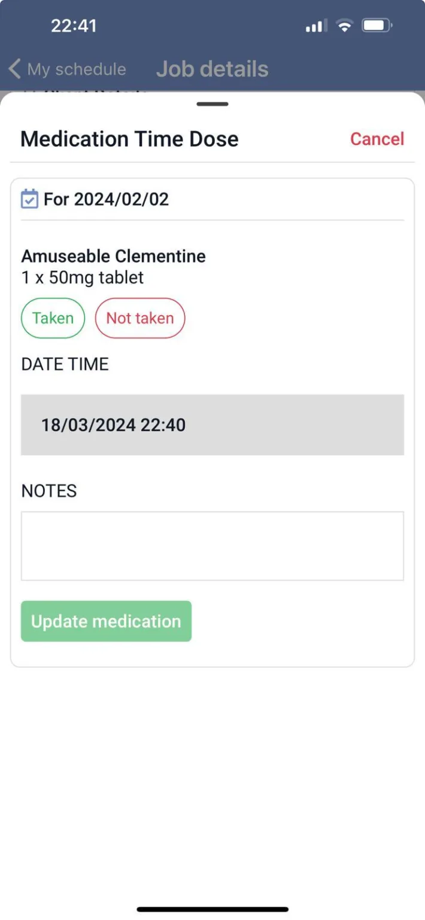Tap the date time field showing 18/03/2024 22:40

212,425
